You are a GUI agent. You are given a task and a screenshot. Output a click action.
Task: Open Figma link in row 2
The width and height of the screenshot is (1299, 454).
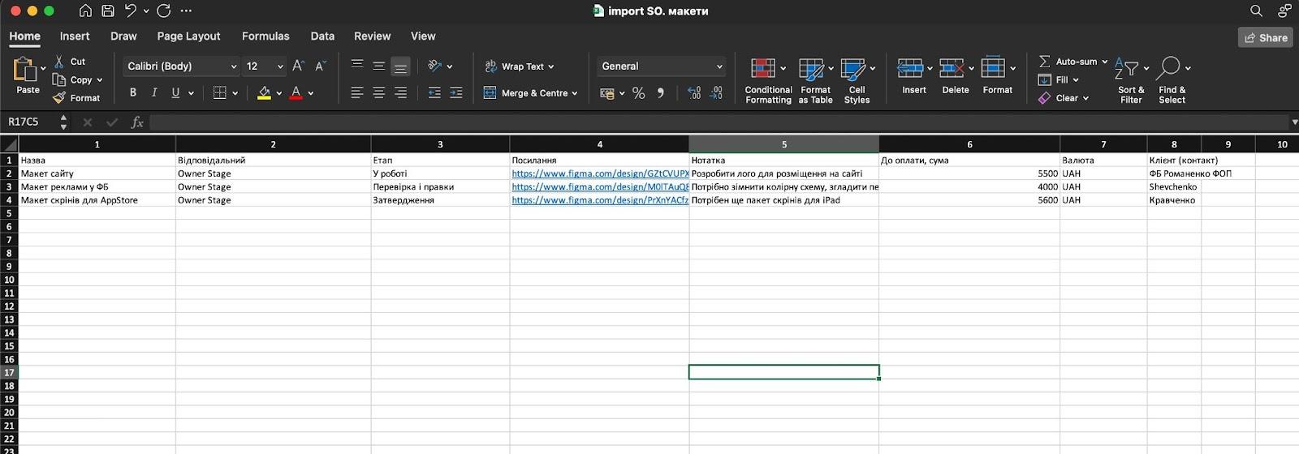click(599, 173)
